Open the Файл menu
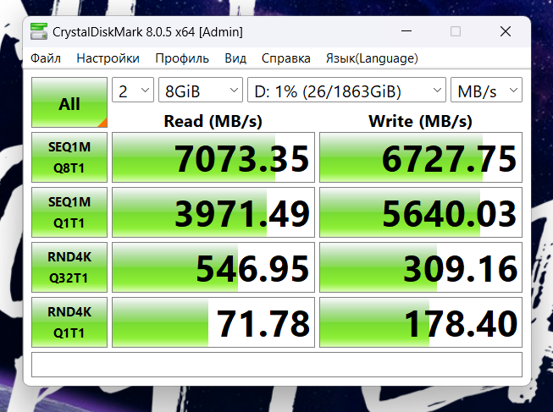Image resolution: width=553 pixels, height=412 pixels. point(46,58)
